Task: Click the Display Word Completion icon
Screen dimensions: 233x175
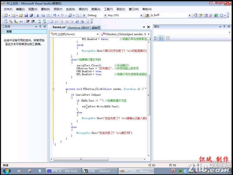Action: point(21,21)
